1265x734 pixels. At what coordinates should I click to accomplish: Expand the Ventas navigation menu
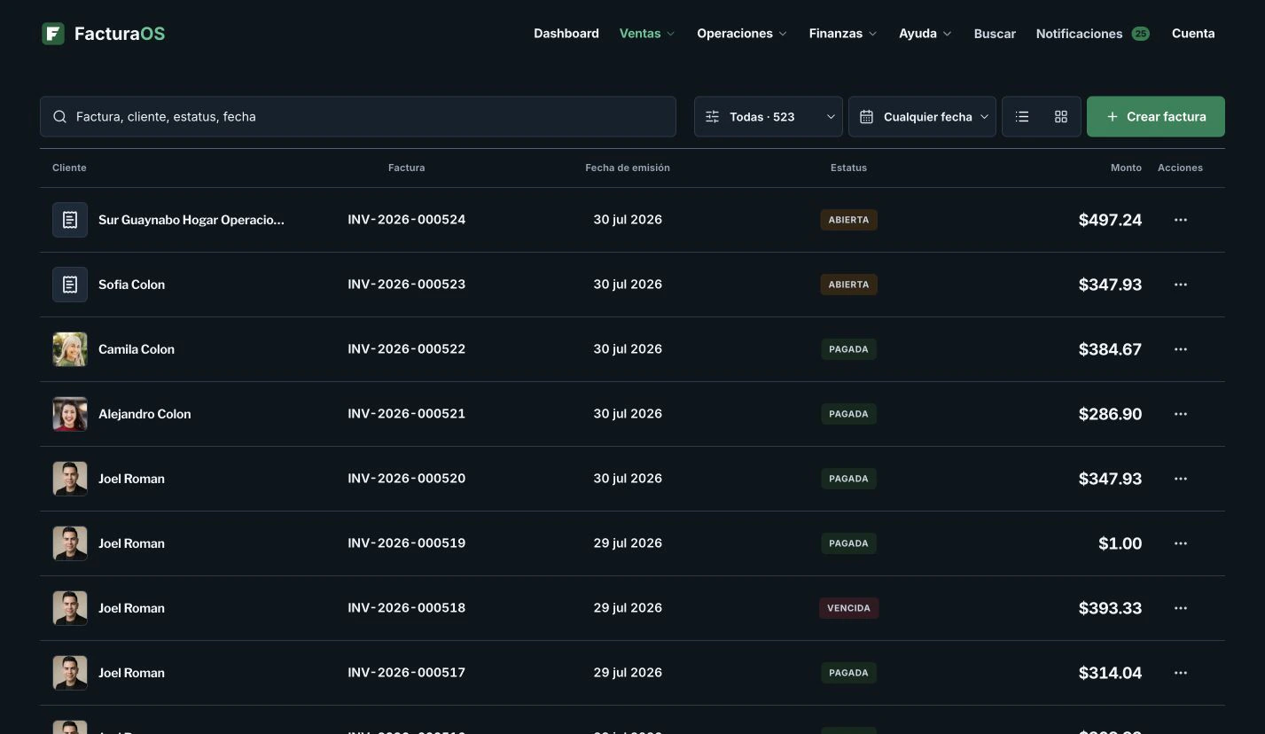(647, 34)
